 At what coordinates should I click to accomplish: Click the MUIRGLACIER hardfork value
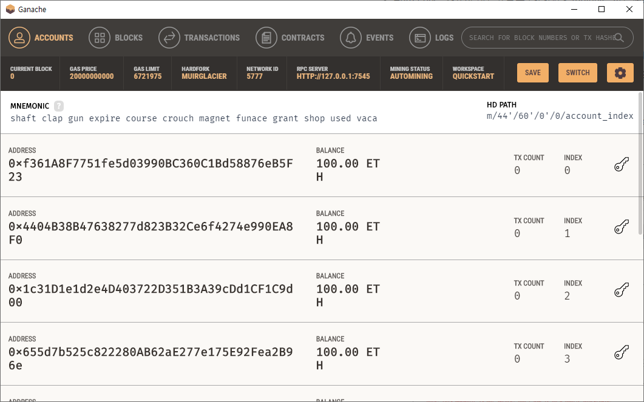click(204, 76)
